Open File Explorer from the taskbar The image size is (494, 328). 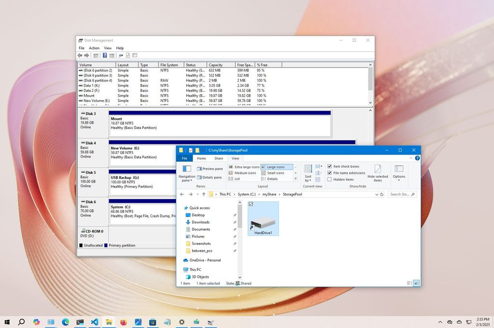pyautogui.click(x=109, y=322)
